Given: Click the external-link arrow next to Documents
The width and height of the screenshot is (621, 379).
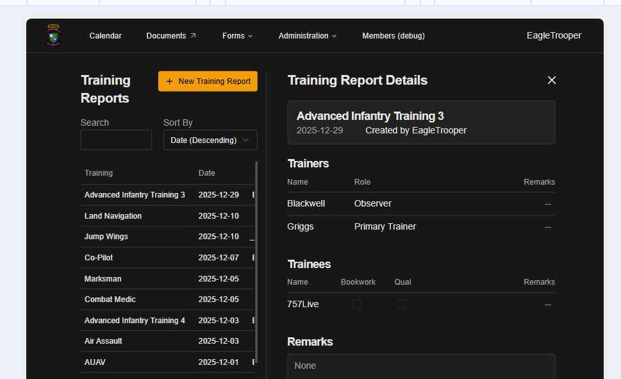Looking at the screenshot, I should click(193, 36).
